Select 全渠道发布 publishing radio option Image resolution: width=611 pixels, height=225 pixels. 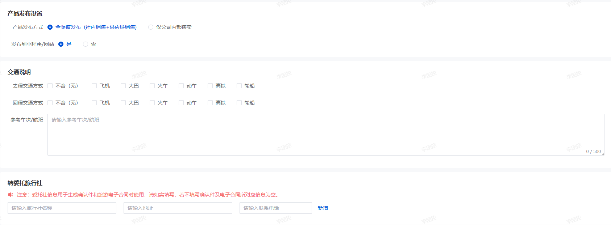50,27
